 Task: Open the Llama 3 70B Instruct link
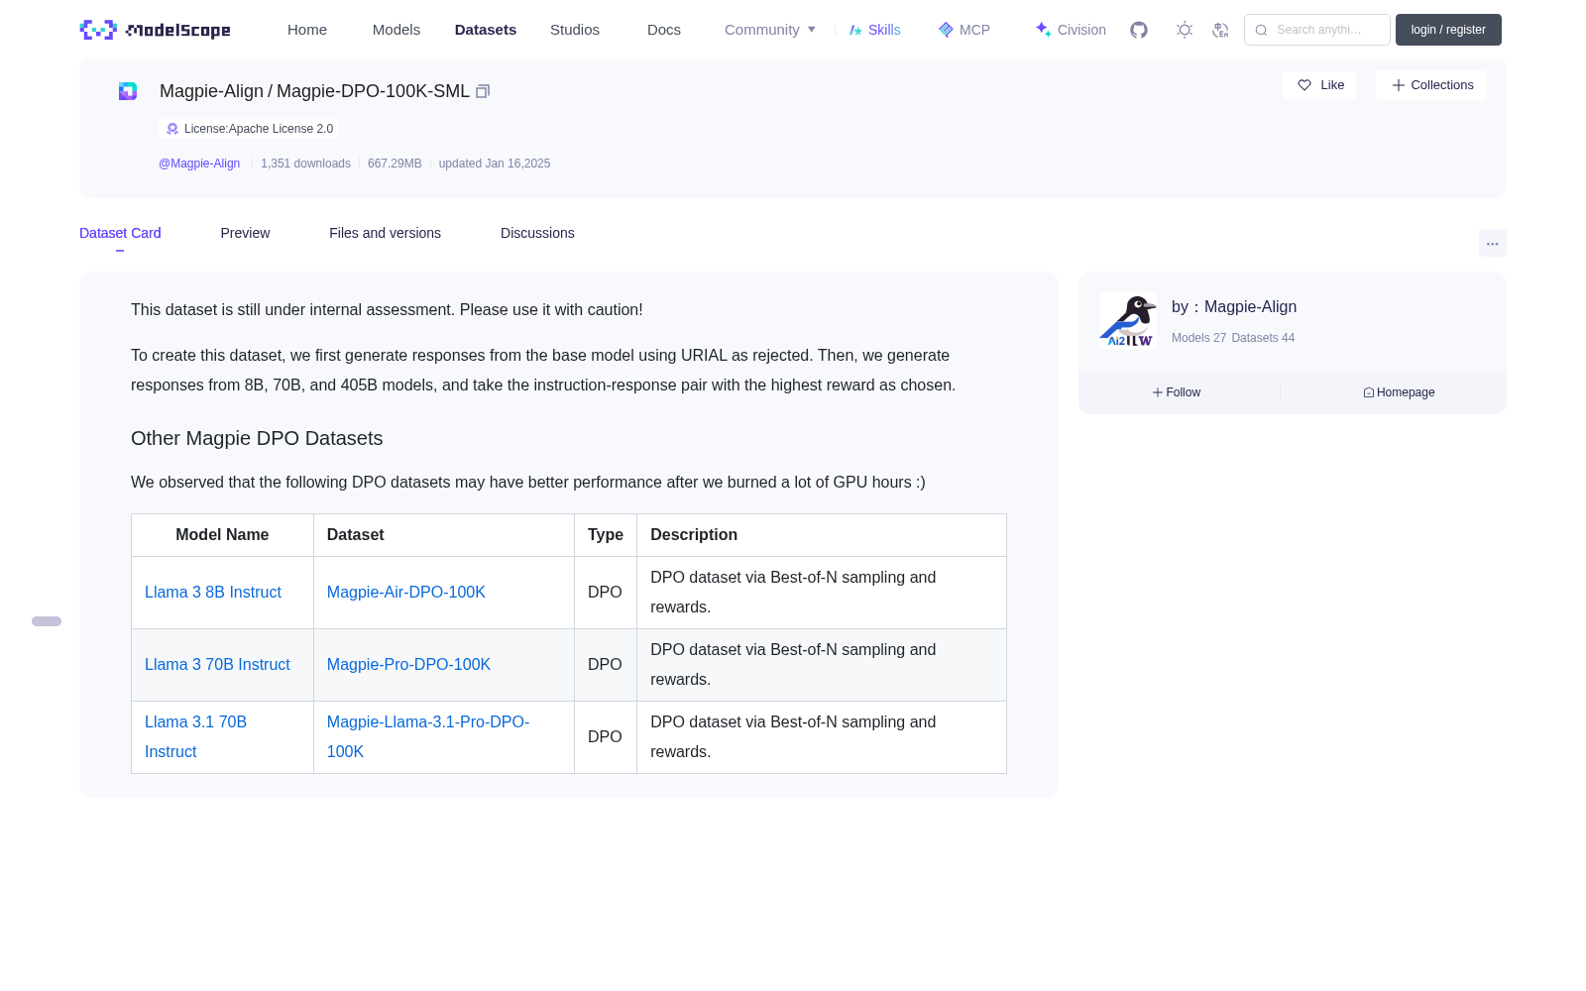click(217, 665)
